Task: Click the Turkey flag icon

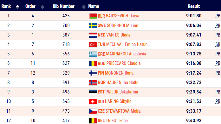Action: click(93, 44)
